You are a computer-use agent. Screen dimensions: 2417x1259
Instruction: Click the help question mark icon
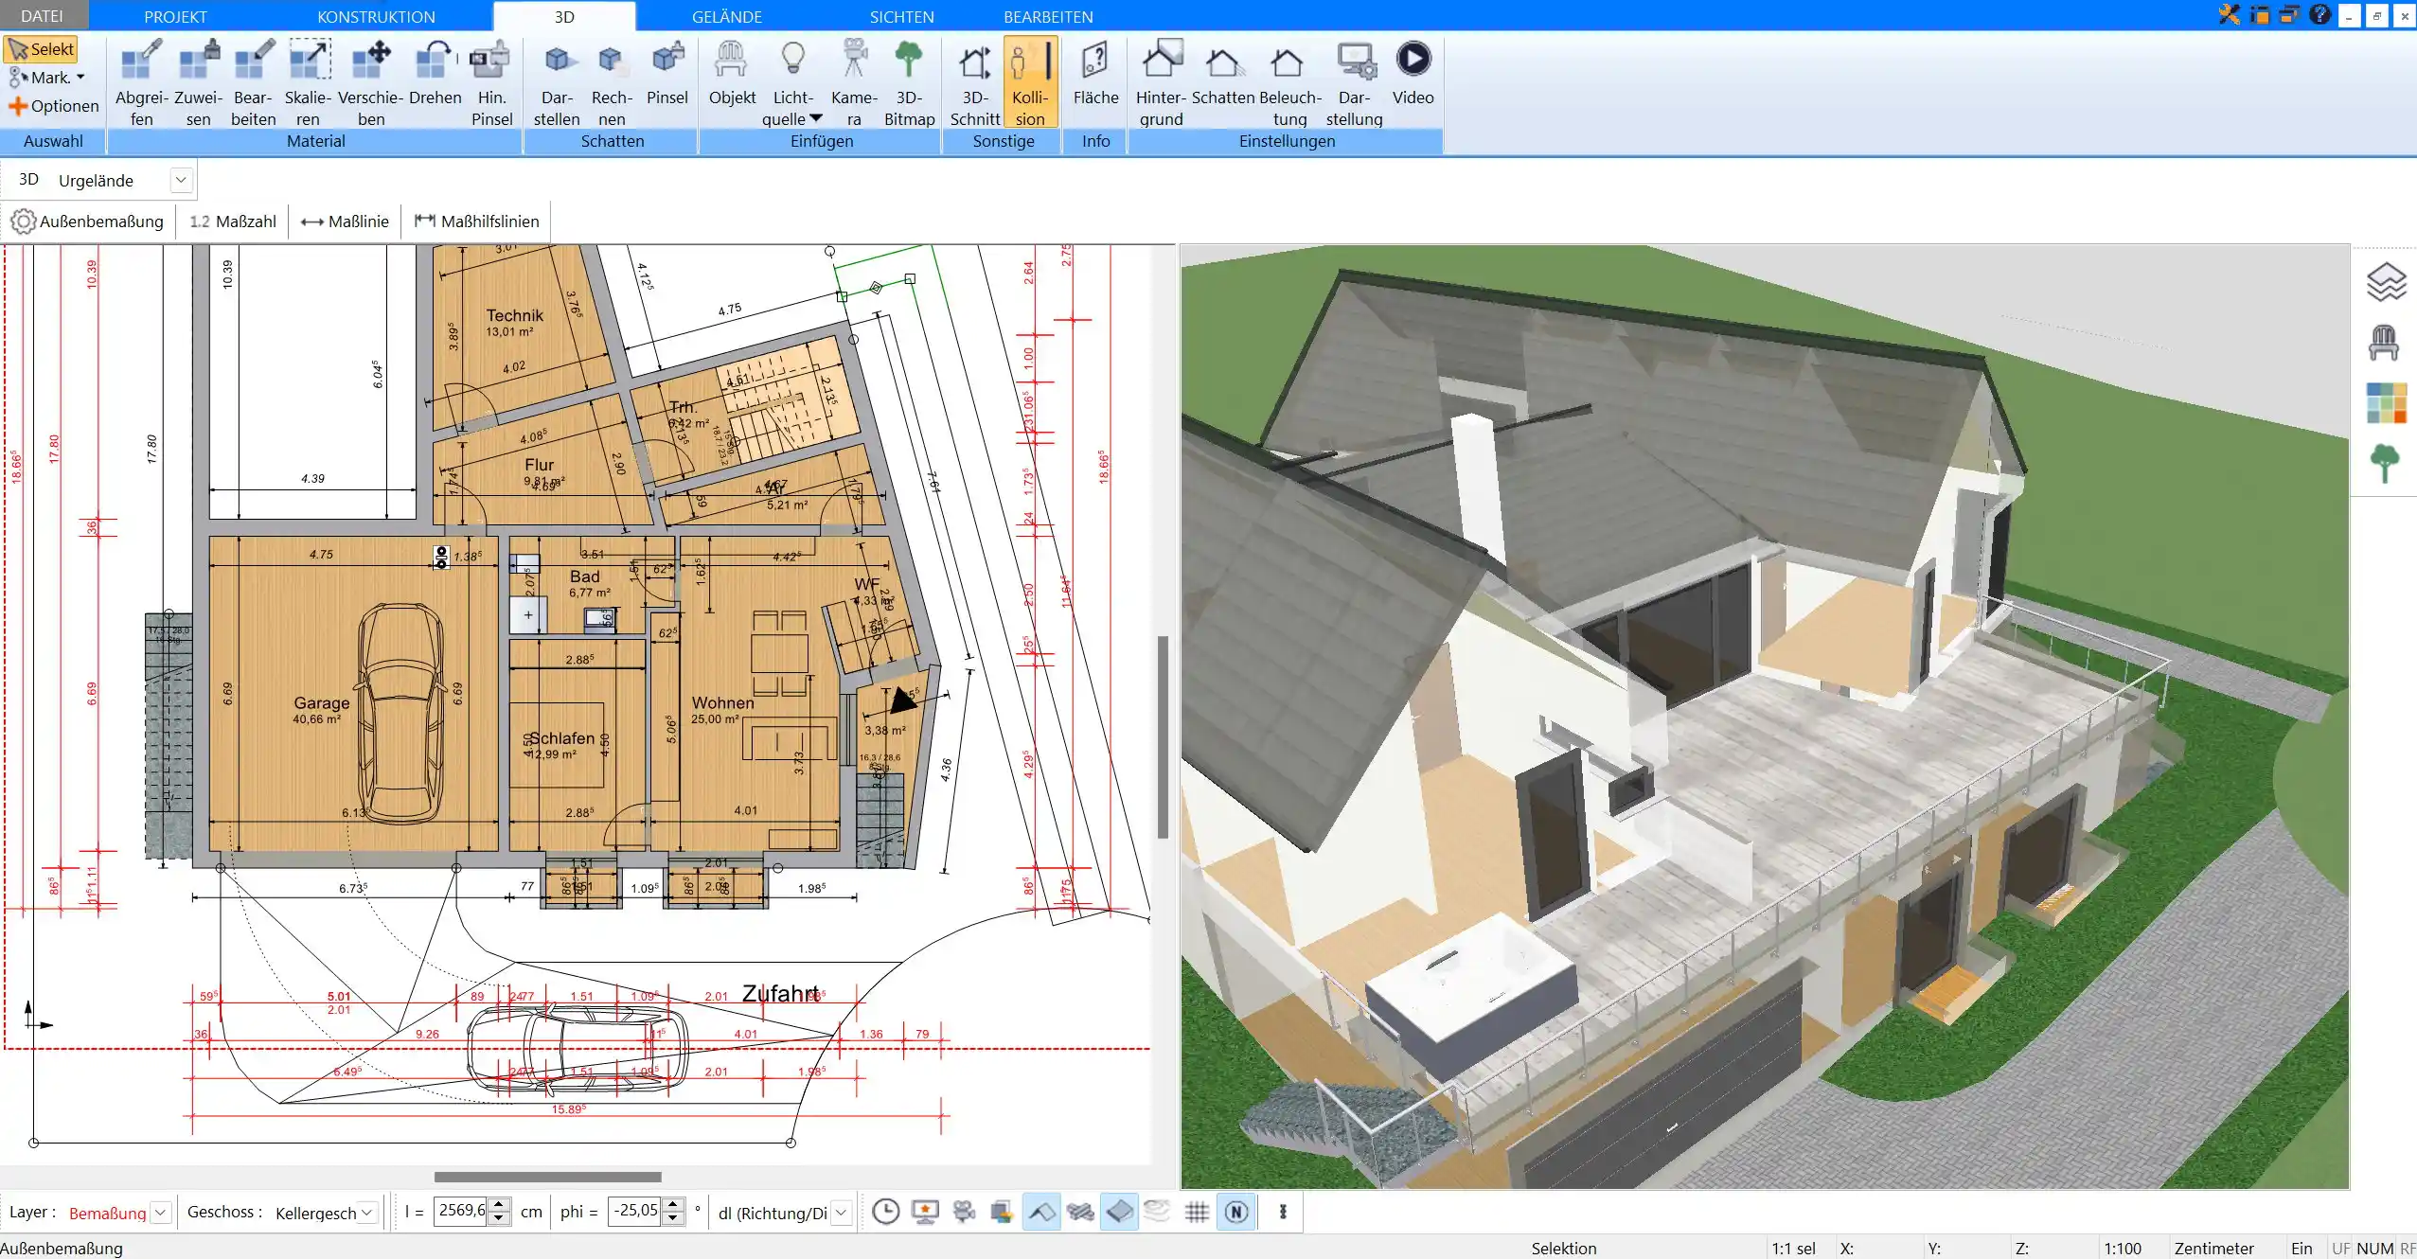tap(2319, 14)
